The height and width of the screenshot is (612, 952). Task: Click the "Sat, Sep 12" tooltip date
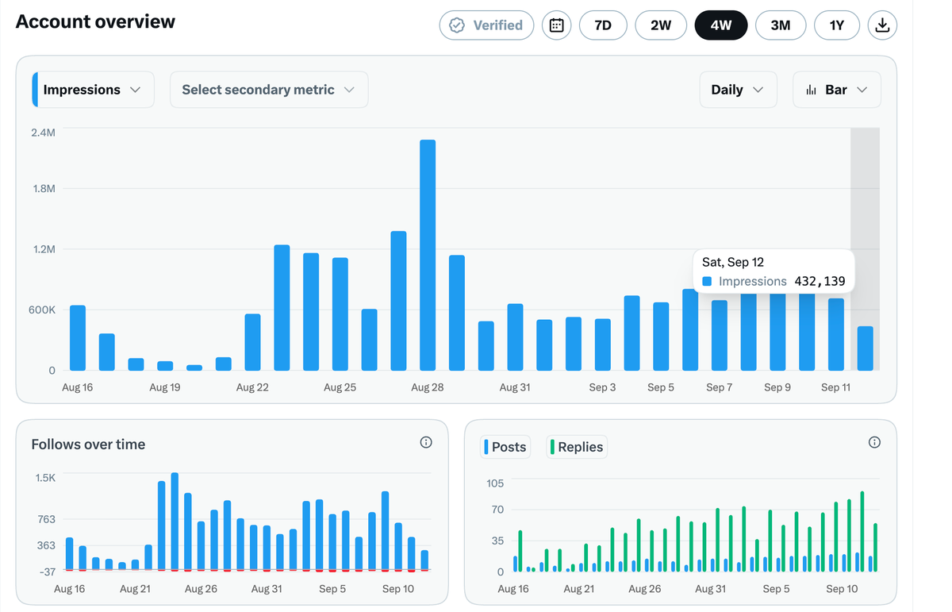733,262
